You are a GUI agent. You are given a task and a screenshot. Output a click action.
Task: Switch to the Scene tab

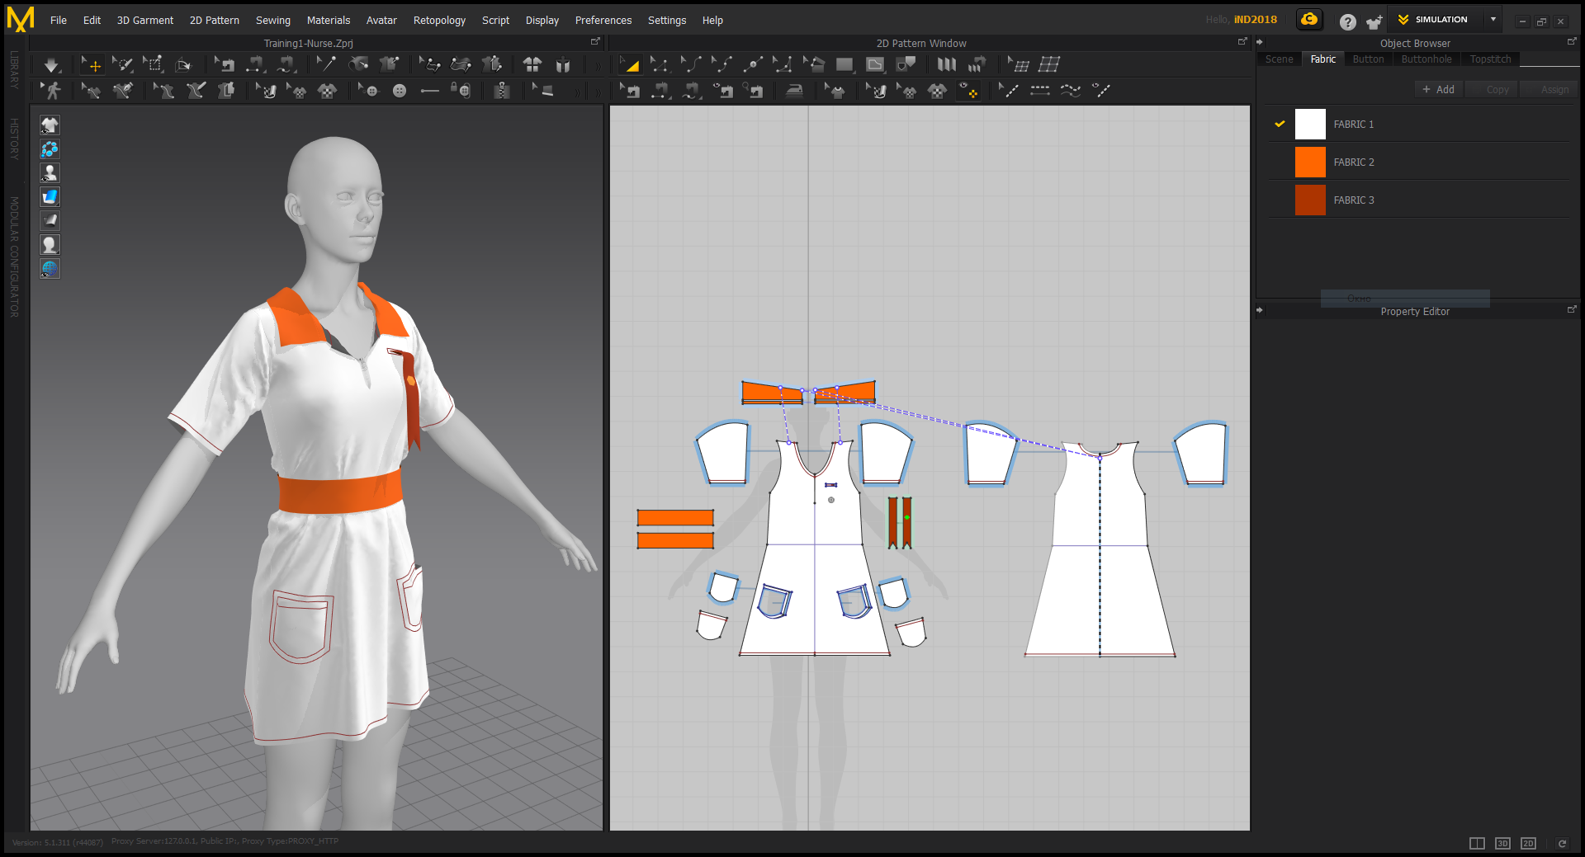pyautogui.click(x=1279, y=59)
